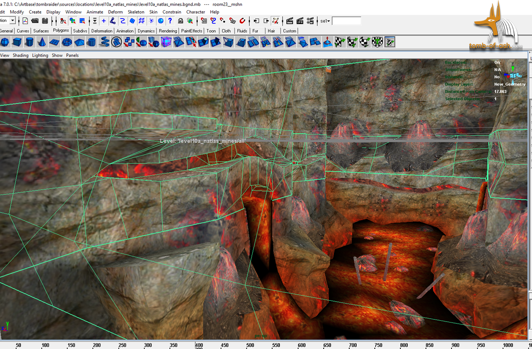
Task: Create a polygon helix from the shelf
Action: coord(104,42)
